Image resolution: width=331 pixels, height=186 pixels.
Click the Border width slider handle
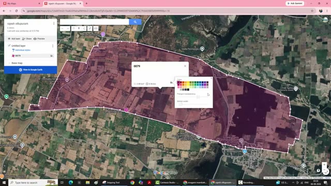tap(180, 104)
